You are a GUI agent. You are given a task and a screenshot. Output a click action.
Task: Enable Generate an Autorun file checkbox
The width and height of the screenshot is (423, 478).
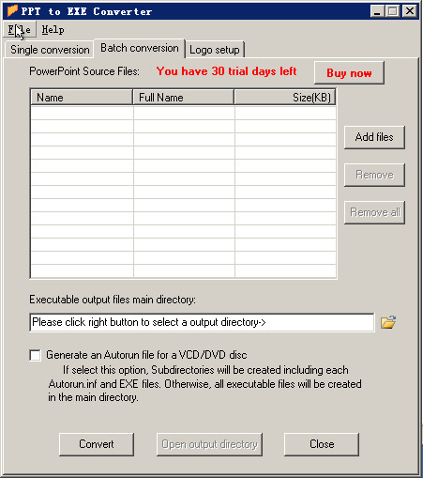click(35, 355)
